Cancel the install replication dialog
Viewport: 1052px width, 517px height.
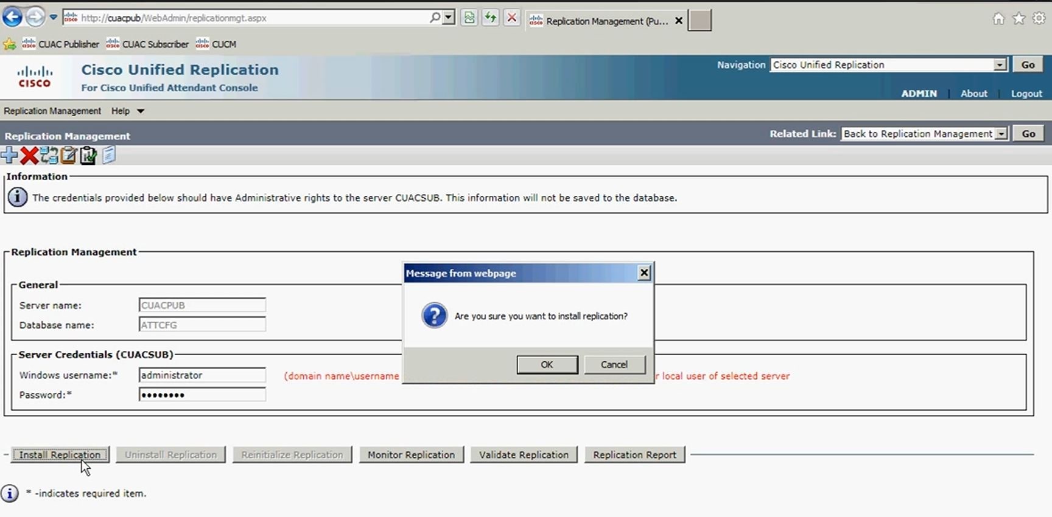coord(614,364)
